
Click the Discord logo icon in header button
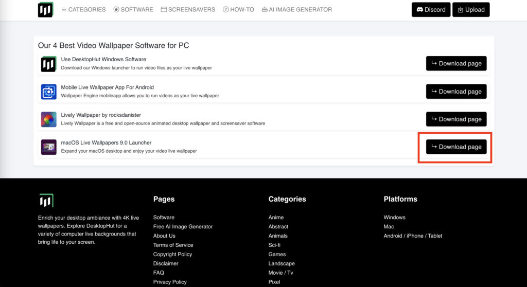(419, 9)
